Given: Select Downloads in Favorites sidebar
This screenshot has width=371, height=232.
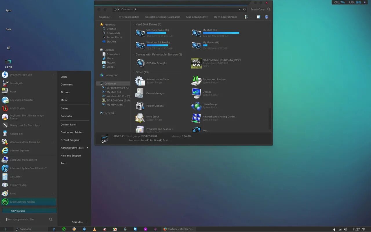Looking at the screenshot, I should click(111, 33).
